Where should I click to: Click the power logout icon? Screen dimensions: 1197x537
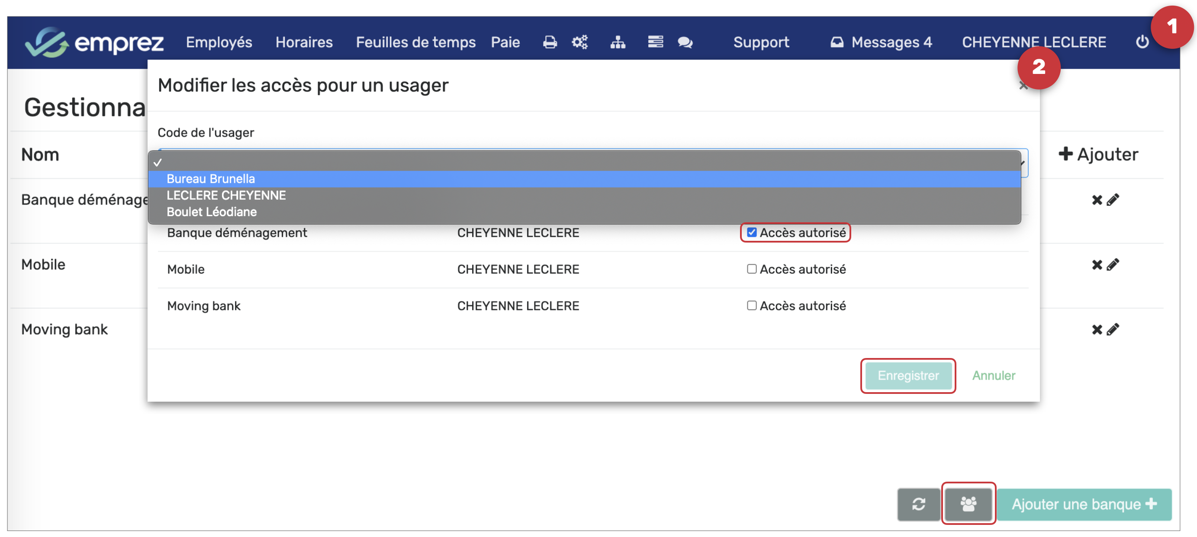[x=1142, y=42]
